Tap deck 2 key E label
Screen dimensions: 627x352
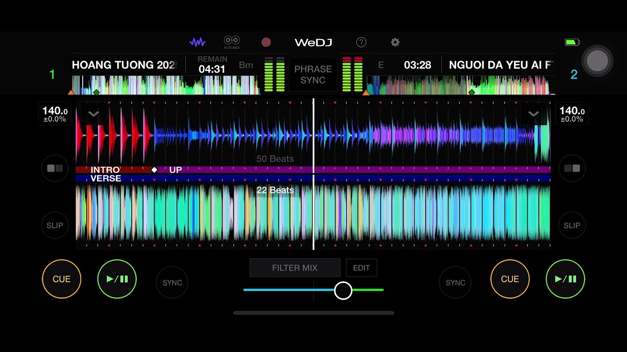pyautogui.click(x=381, y=65)
